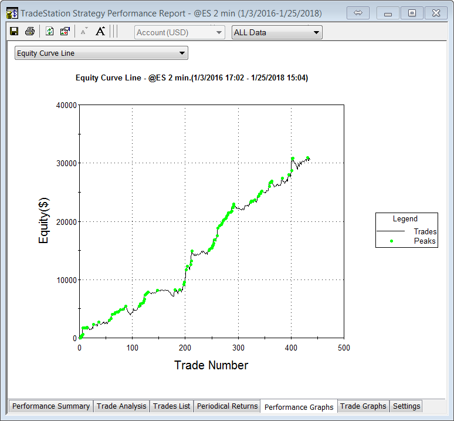This screenshot has height=421, width=454.
Task: Click the double-arrow button in title bar
Action: click(358, 13)
